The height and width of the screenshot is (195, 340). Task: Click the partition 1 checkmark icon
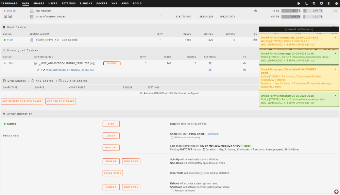pos(38,70)
